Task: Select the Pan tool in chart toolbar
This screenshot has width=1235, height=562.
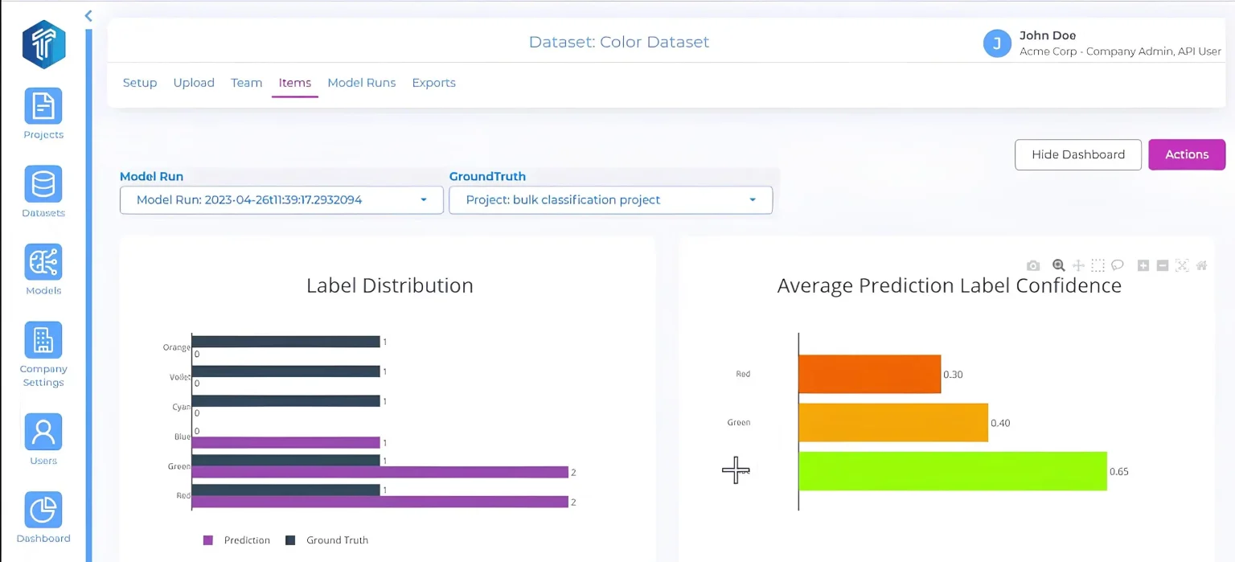Action: click(x=1078, y=265)
